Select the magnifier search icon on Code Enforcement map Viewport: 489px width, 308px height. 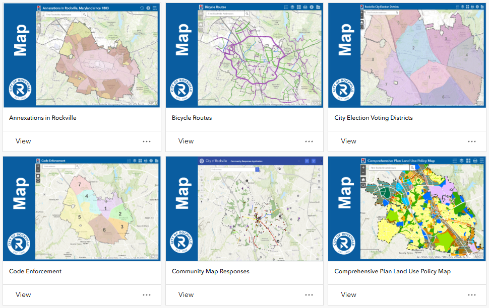tap(78, 167)
